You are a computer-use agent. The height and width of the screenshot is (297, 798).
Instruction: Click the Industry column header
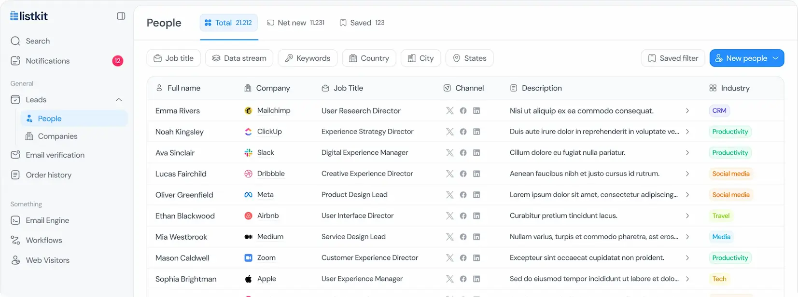pos(729,88)
